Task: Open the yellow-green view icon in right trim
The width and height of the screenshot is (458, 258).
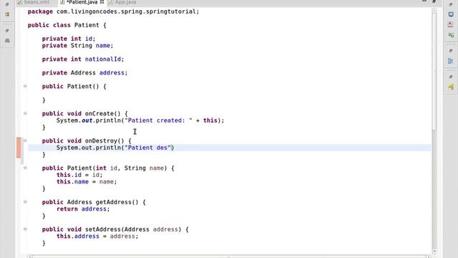Action: [x=451, y=87]
